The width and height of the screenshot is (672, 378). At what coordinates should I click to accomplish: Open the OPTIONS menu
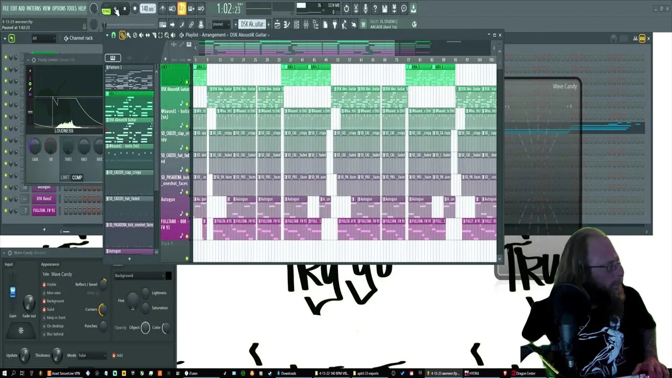coord(59,8)
